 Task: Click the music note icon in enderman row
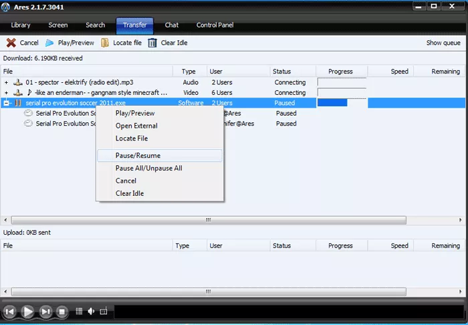(x=29, y=92)
